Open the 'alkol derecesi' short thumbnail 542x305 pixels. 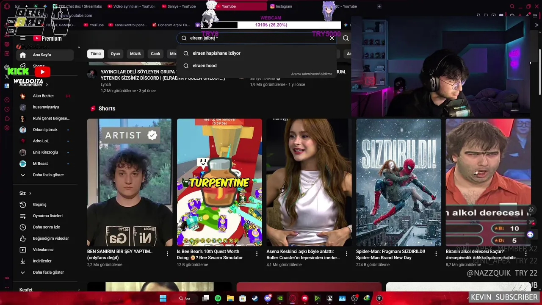tap(488, 182)
